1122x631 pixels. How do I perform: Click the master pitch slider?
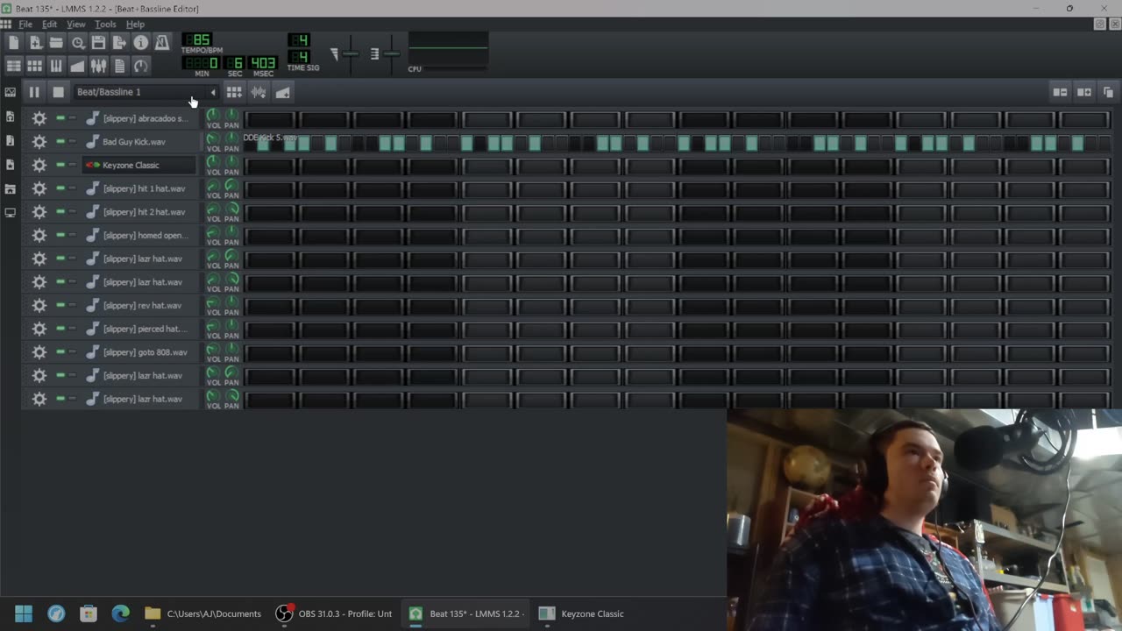pyautogui.click(x=391, y=54)
